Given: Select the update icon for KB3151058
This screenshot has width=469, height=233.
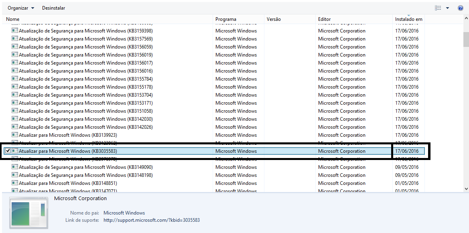Looking at the screenshot, I should [x=15, y=111].
